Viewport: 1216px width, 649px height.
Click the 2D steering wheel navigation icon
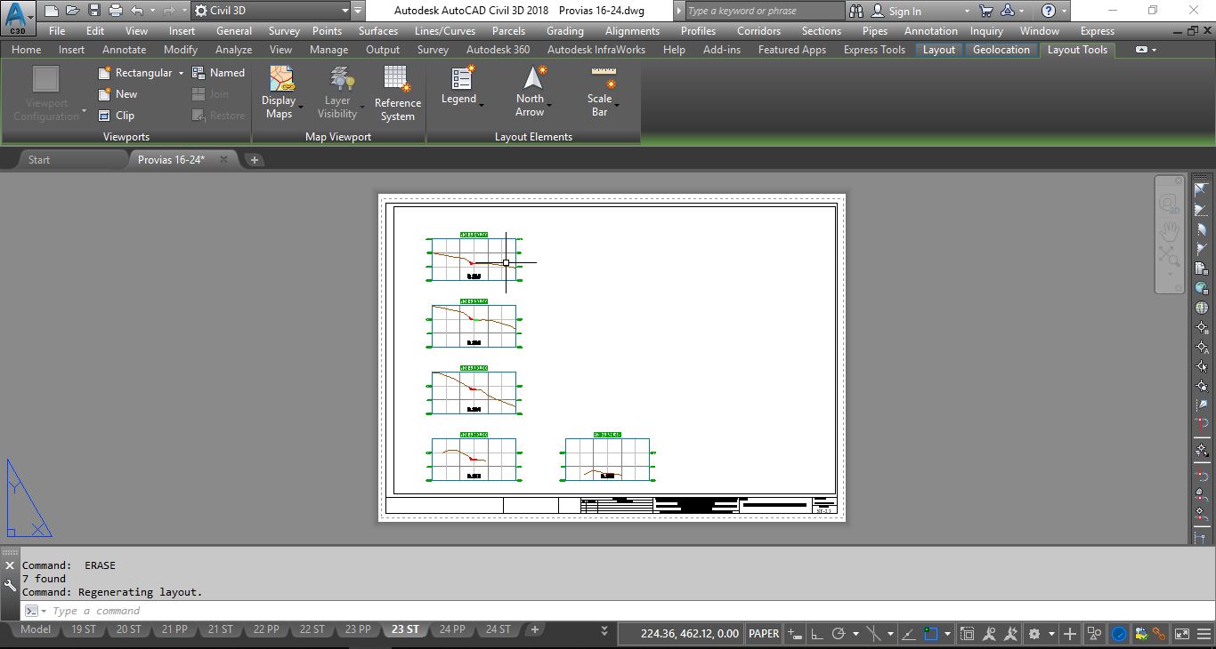tap(1169, 204)
